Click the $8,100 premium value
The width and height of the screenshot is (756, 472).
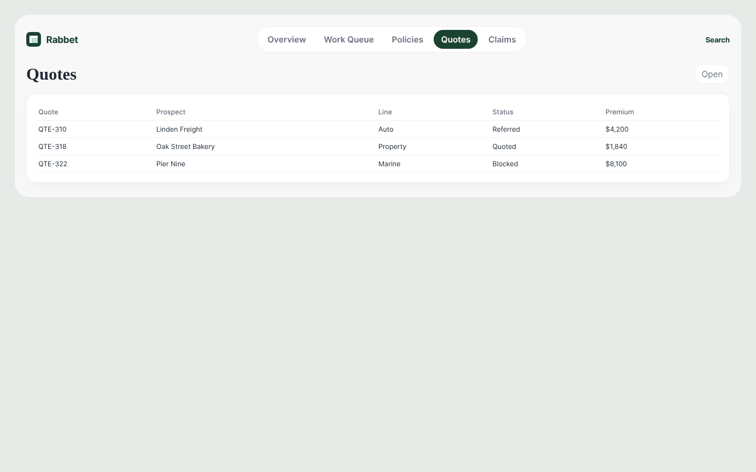coord(616,164)
